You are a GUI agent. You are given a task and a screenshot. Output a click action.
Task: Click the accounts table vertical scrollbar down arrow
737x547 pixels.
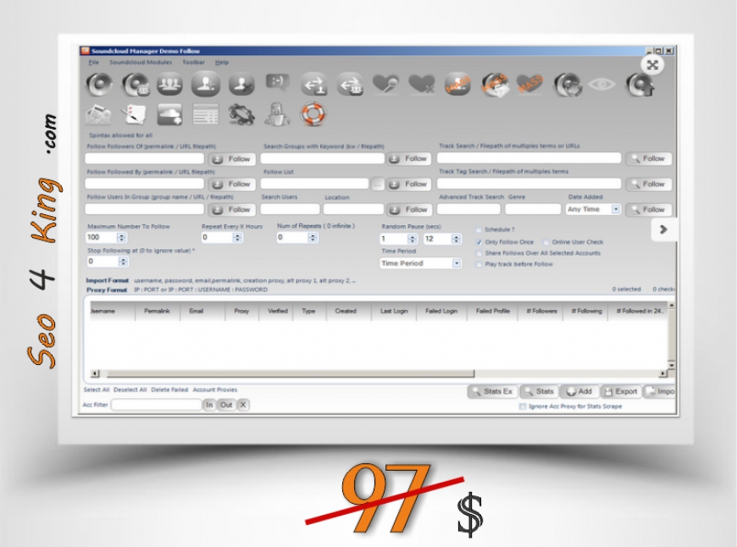tap(671, 365)
